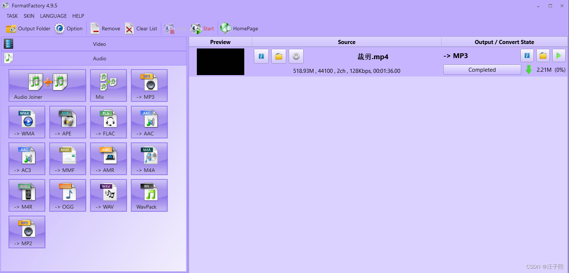Open the output file's folder
This screenshot has height=273, width=569.
(x=543, y=56)
